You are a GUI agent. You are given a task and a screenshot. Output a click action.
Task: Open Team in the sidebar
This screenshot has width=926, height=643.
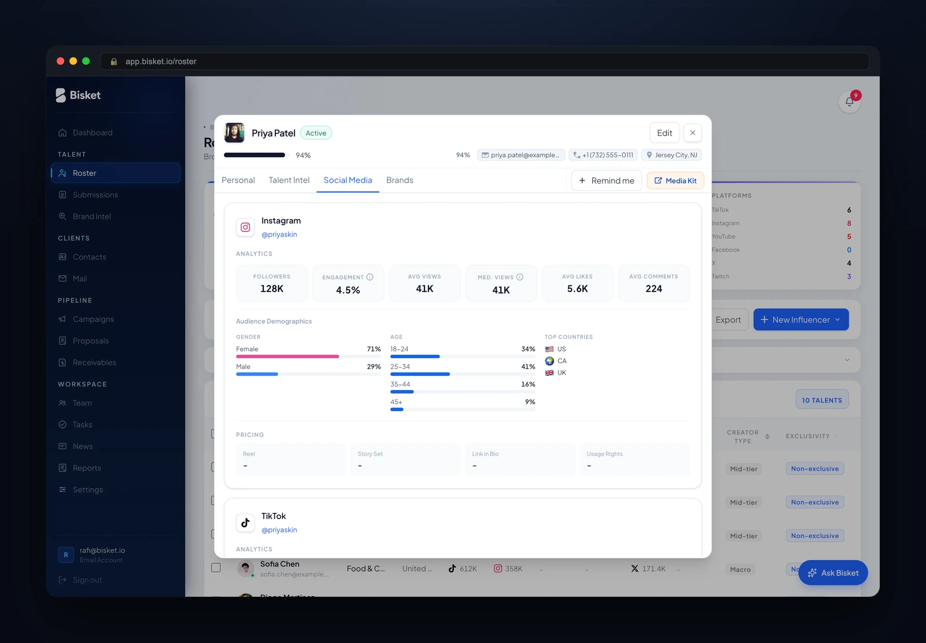[116, 403]
